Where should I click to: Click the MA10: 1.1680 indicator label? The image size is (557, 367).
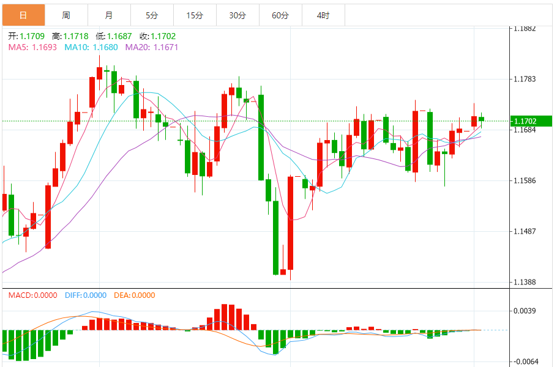tap(91, 47)
